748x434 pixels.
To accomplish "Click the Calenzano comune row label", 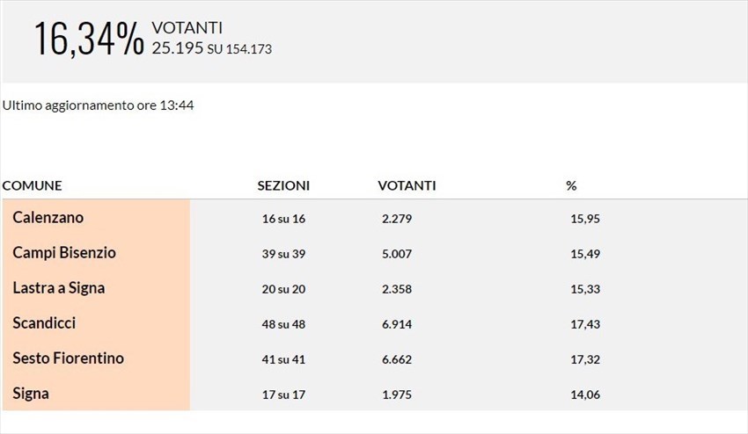I will pos(48,218).
